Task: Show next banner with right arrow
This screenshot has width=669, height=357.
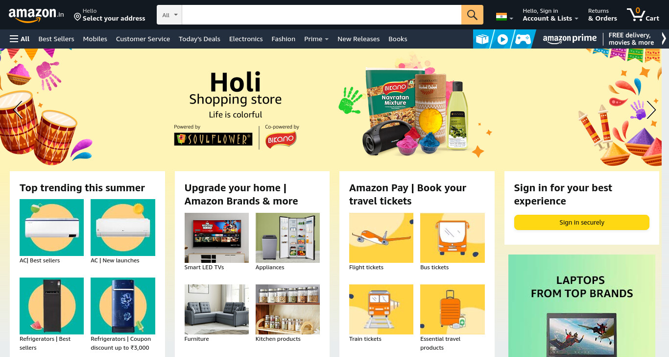Action: point(651,110)
